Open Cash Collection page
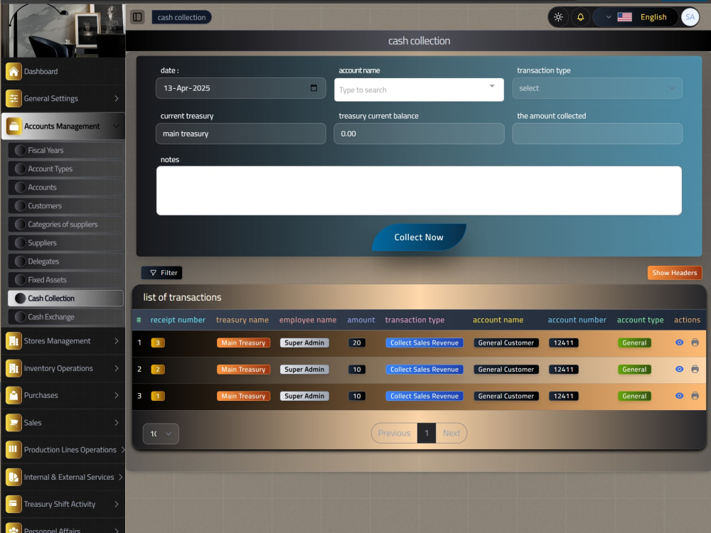The image size is (711, 533). [65, 298]
